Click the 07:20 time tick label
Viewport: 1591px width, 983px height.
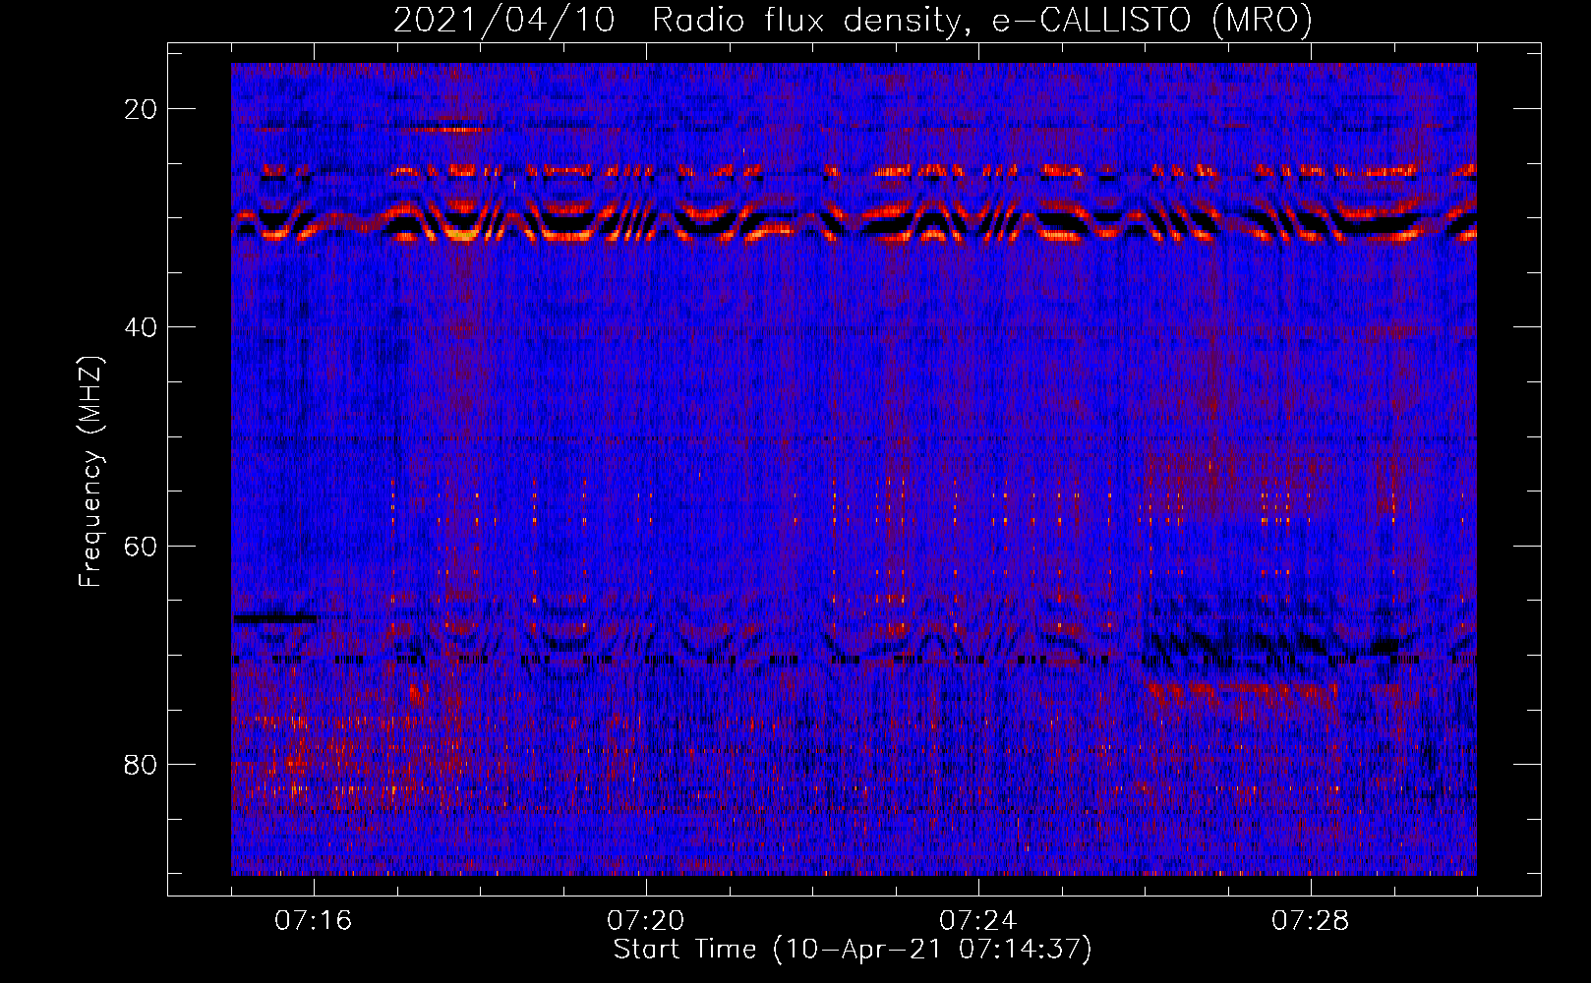tap(646, 920)
